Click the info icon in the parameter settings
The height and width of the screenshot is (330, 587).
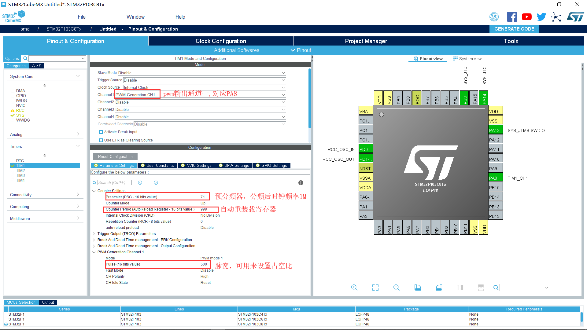click(x=301, y=183)
